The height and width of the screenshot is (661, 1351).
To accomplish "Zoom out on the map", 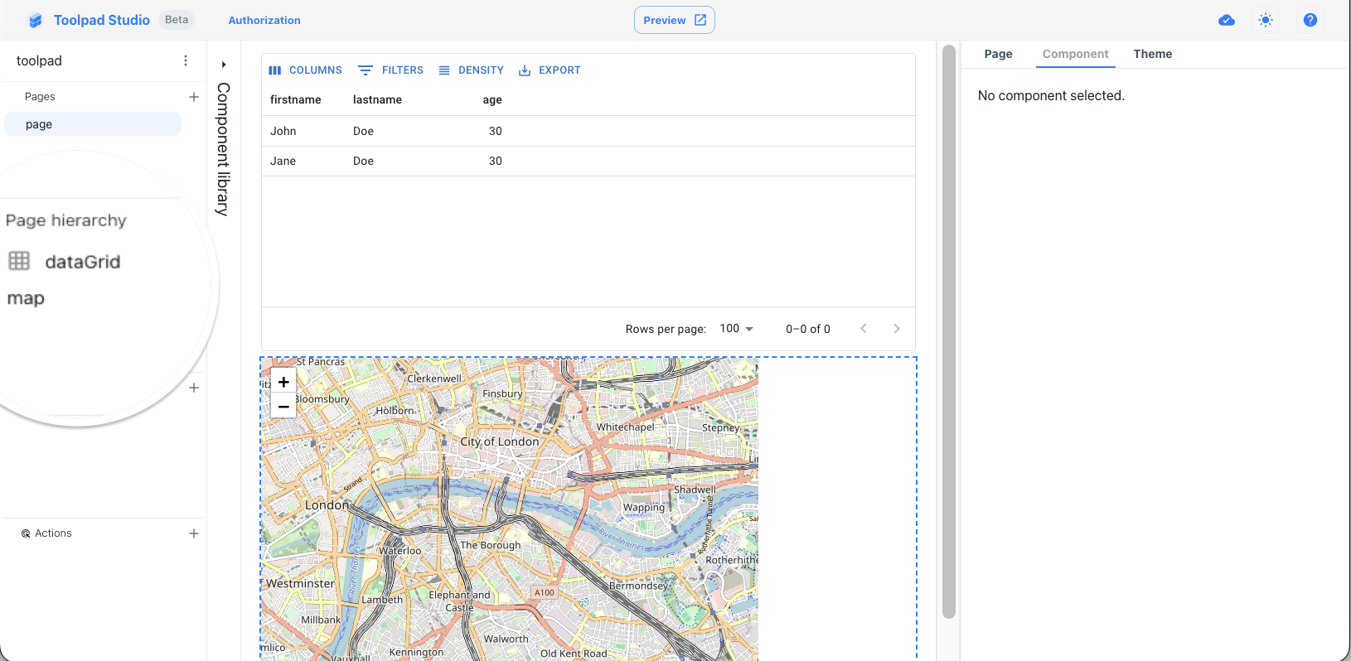I will click(283, 407).
